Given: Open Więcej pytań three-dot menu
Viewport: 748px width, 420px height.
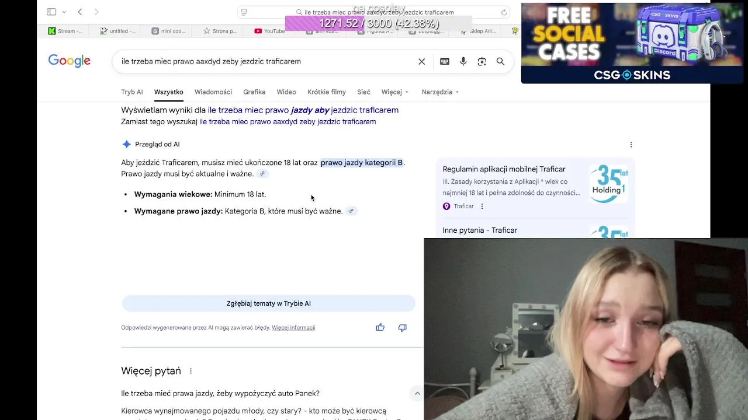Looking at the screenshot, I should 191,371.
